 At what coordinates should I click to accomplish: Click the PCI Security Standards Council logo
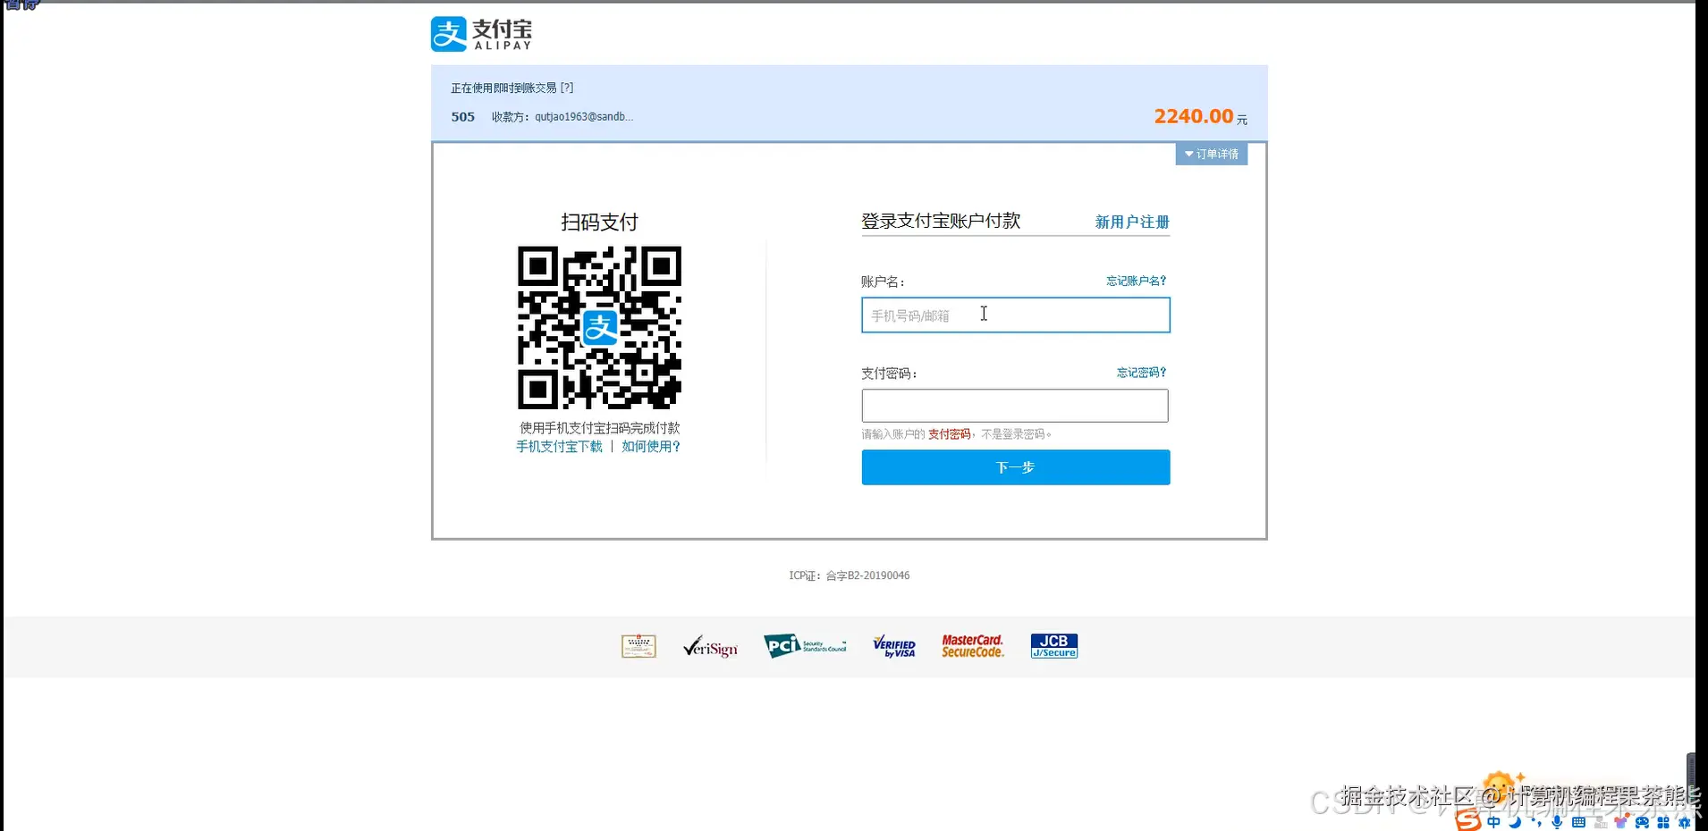click(x=805, y=645)
